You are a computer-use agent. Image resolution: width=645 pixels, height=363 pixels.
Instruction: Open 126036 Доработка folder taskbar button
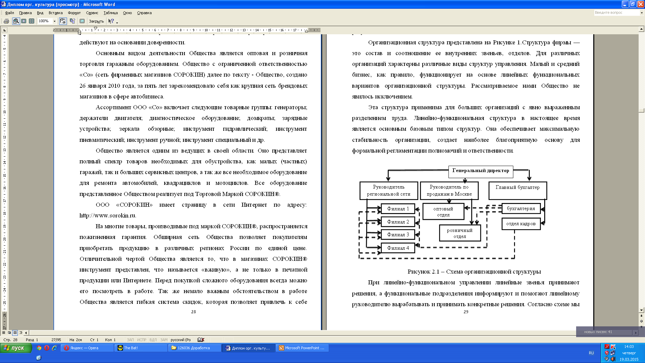(x=195, y=348)
